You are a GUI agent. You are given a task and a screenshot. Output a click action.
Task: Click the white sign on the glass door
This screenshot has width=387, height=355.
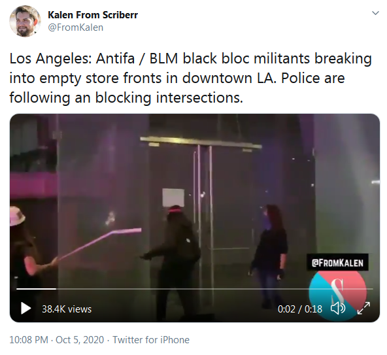pyautogui.click(x=173, y=198)
